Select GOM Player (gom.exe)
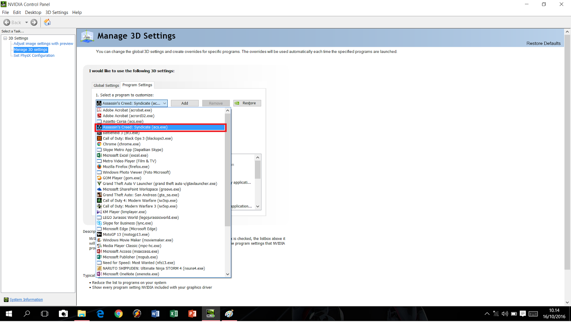571x322 pixels. tap(161, 178)
